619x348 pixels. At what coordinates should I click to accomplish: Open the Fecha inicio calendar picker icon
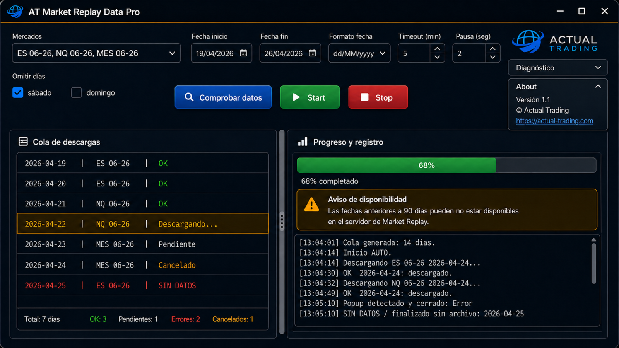coord(243,53)
